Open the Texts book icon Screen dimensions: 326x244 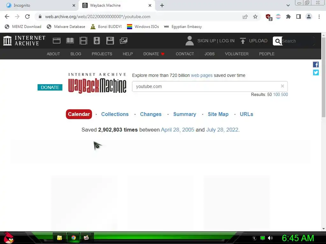click(x=70, y=41)
